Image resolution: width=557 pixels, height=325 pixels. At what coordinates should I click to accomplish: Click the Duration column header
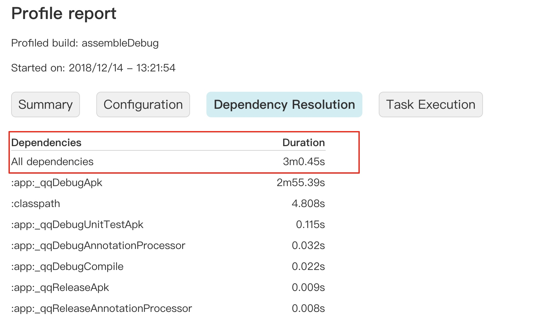click(303, 143)
